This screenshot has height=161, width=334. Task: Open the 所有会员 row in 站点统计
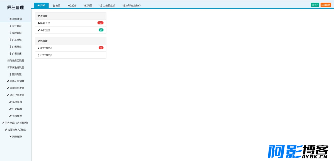click(x=71, y=23)
